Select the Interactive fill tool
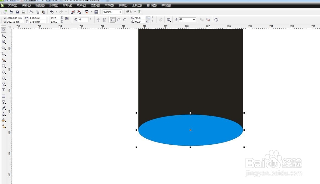 pyautogui.click(x=4, y=126)
